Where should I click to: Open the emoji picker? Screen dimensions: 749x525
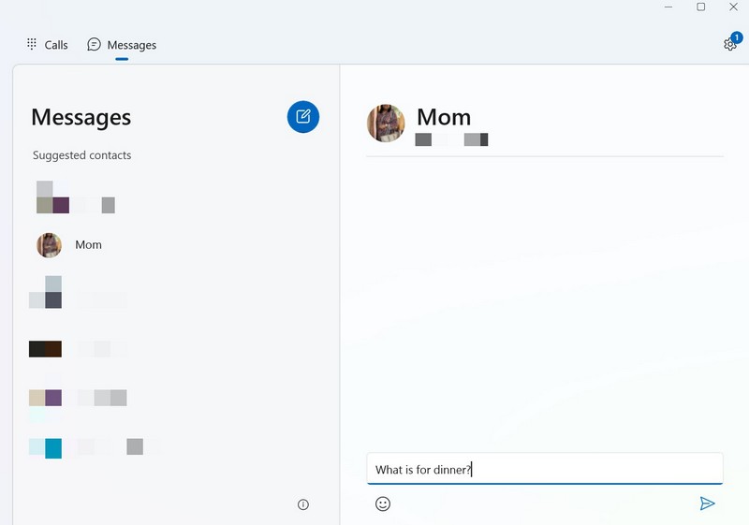point(383,503)
